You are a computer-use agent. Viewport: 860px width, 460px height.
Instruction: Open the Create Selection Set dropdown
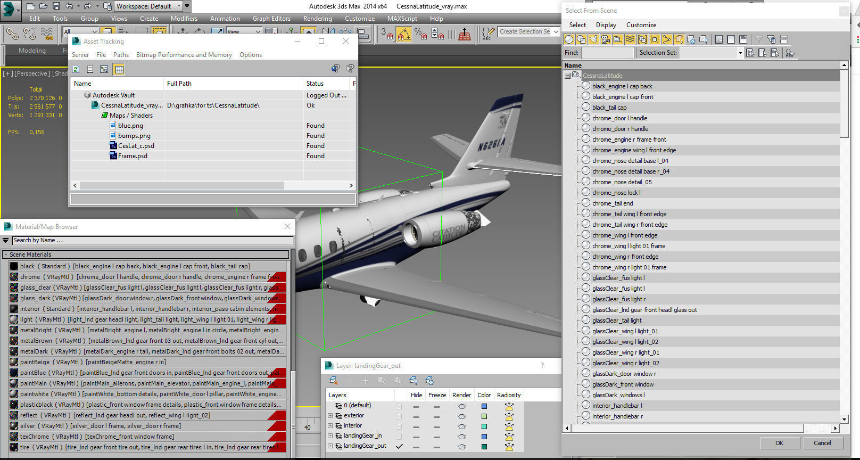[556, 32]
